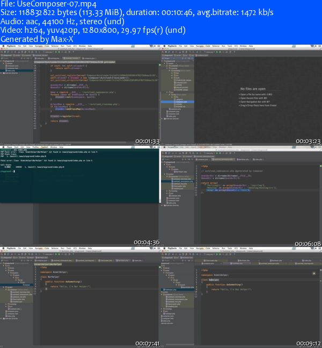Open the thumbnail stamped 00:07:41
The image size is (322, 348).
(80, 297)
